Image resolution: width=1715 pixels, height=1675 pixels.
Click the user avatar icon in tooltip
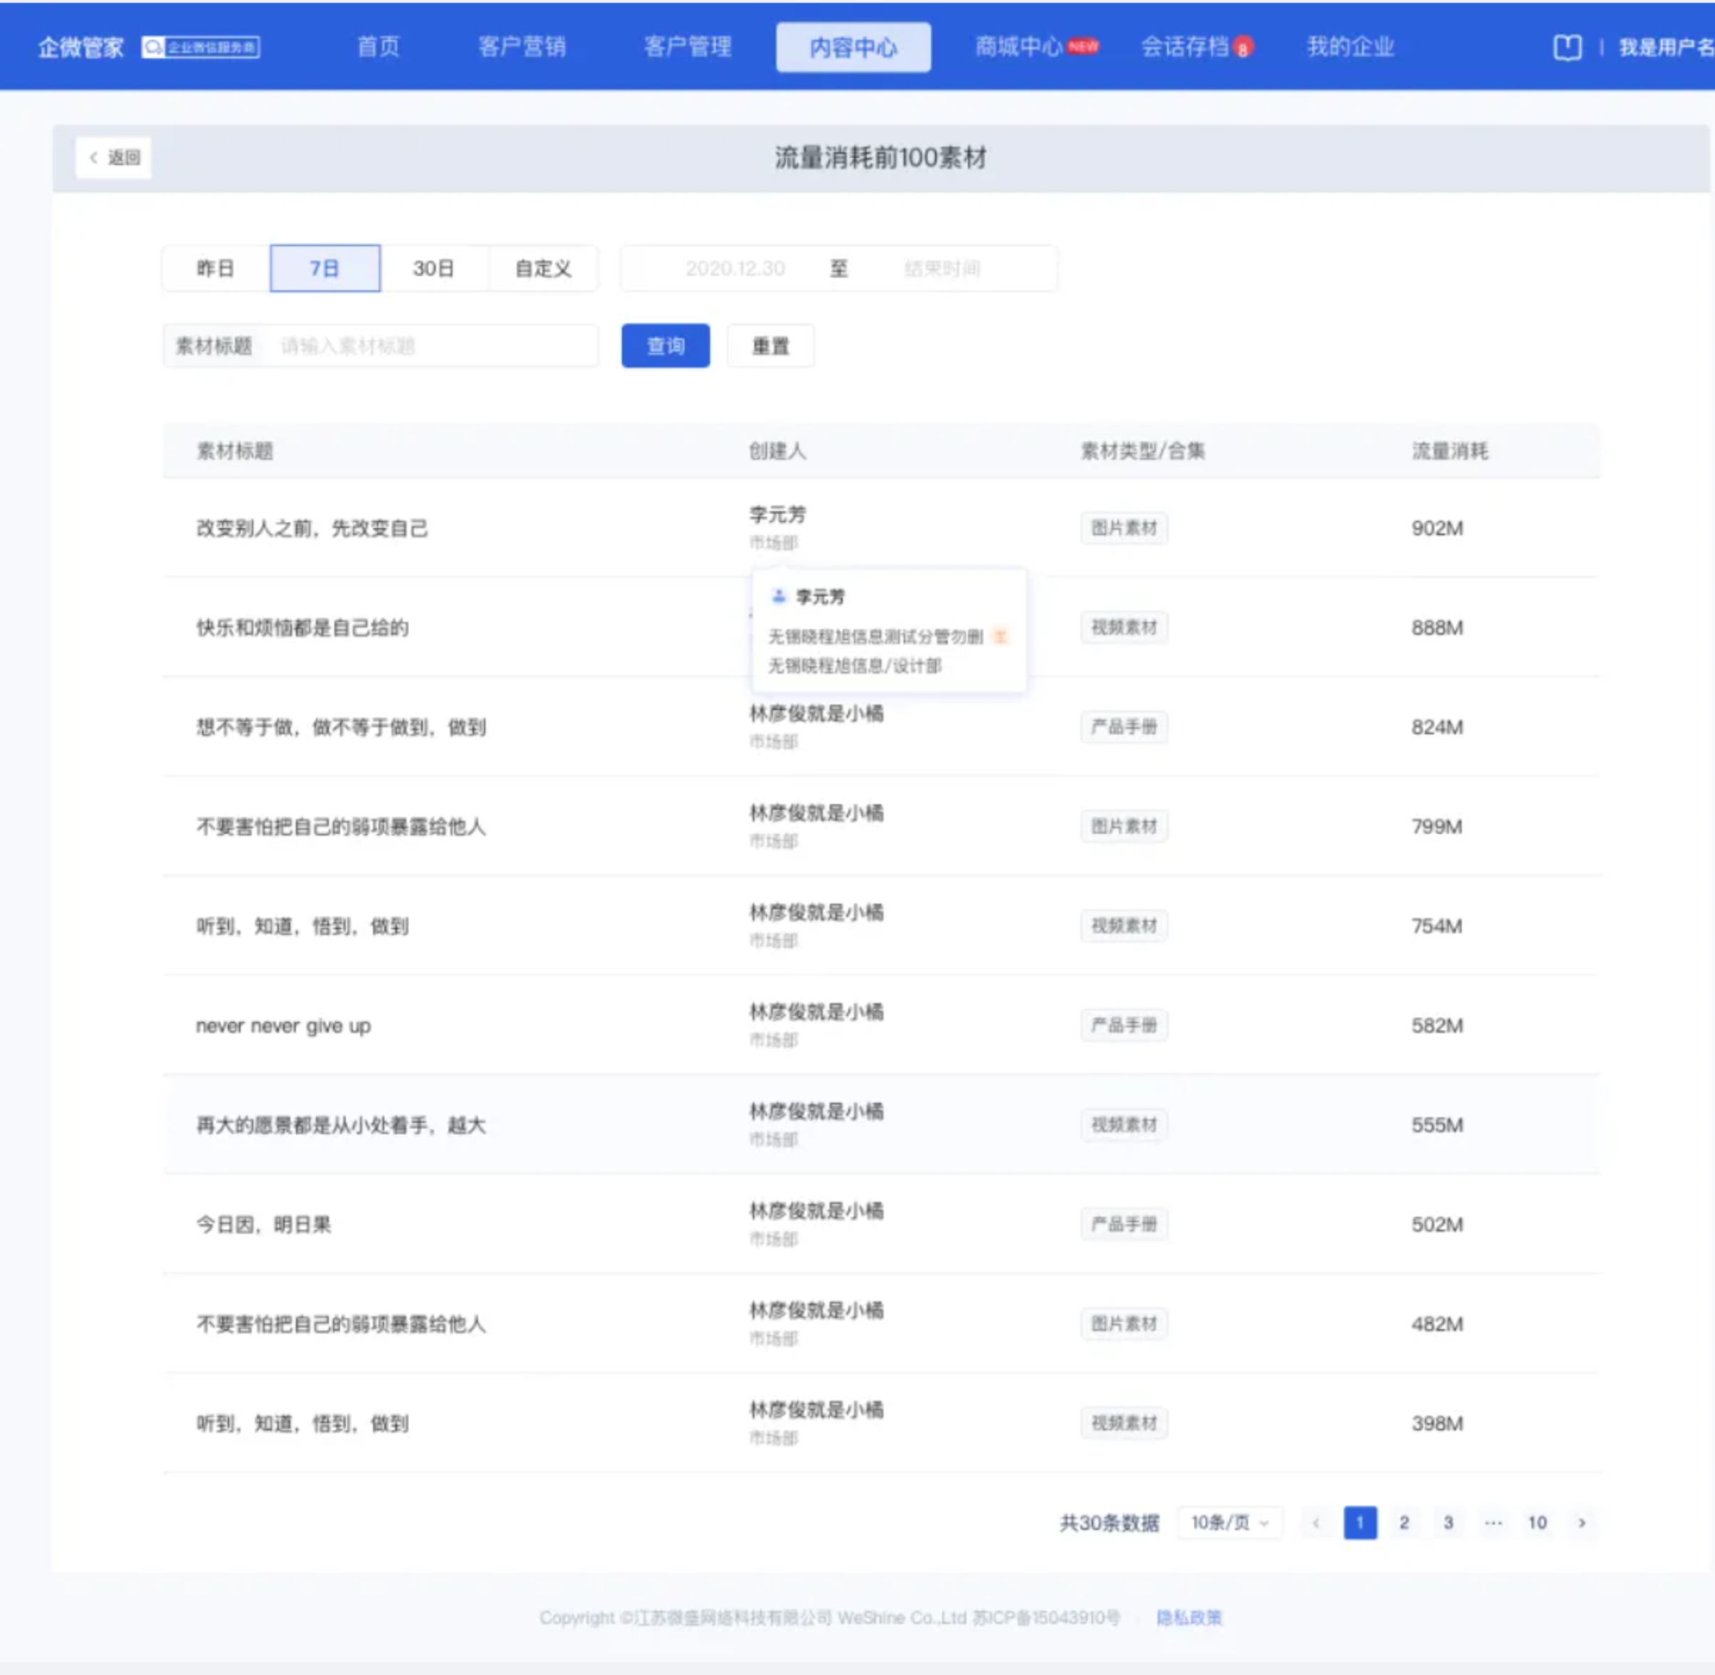pos(778,596)
